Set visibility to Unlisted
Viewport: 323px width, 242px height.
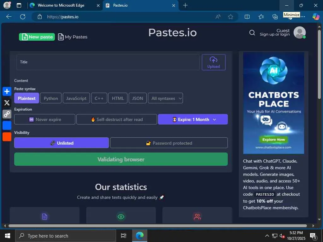62,143
